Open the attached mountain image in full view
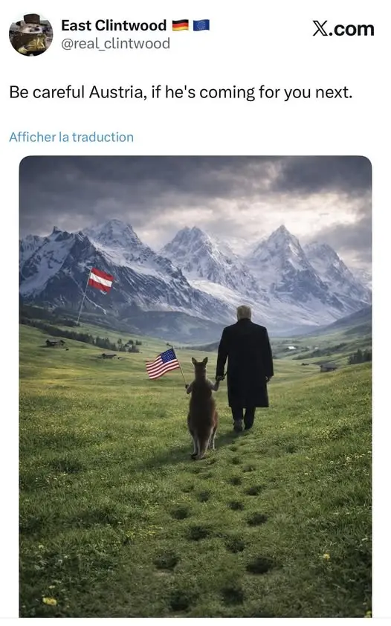391x626 pixels. tap(195, 387)
